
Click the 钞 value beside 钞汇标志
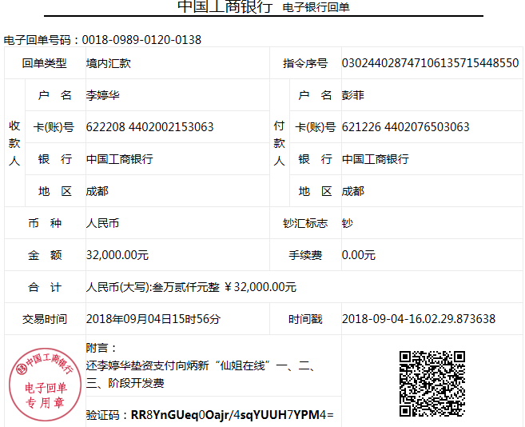347,223
